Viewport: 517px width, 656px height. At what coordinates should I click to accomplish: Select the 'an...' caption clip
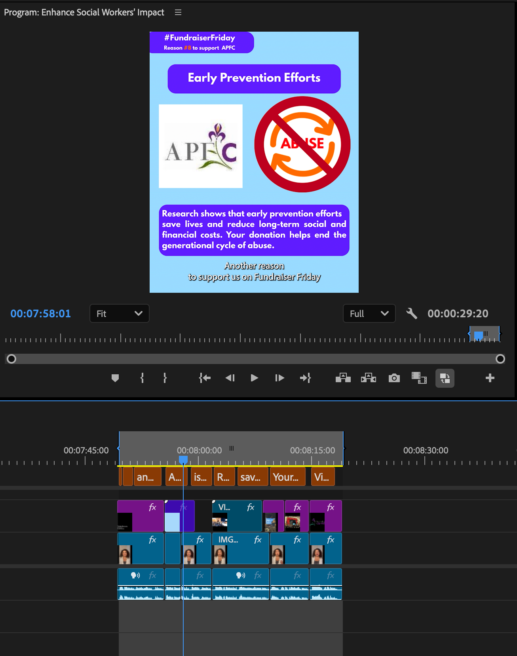point(148,477)
